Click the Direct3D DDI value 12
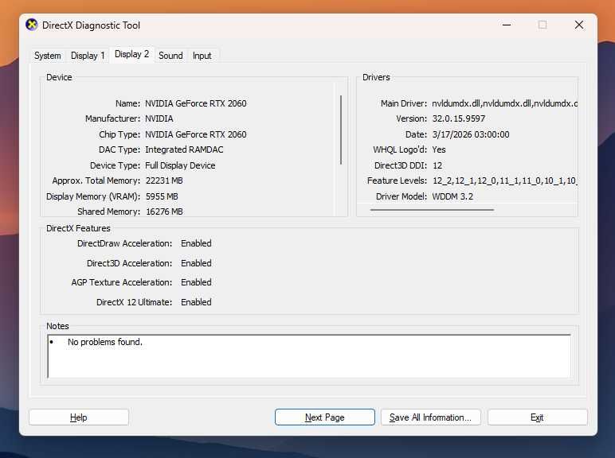The image size is (615, 458). (437, 165)
